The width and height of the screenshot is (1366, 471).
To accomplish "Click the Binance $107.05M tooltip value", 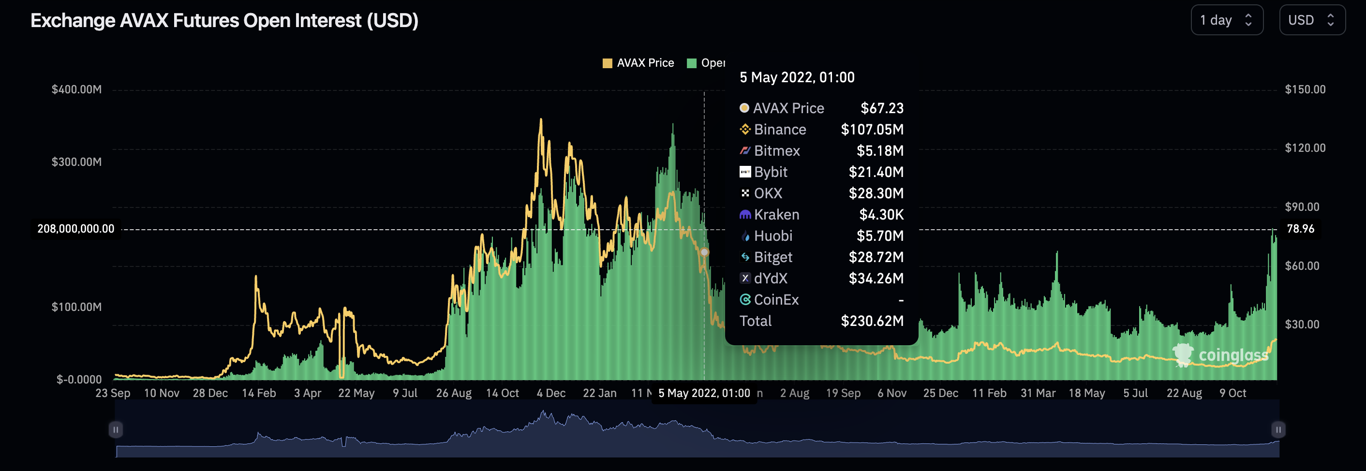I will (872, 130).
